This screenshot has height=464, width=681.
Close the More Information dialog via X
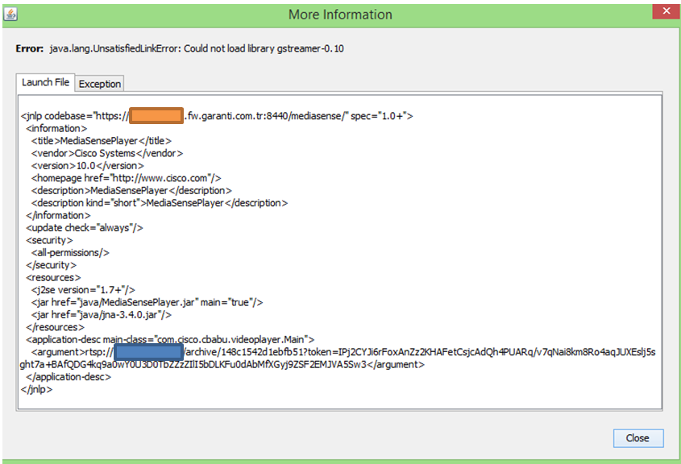(x=666, y=11)
